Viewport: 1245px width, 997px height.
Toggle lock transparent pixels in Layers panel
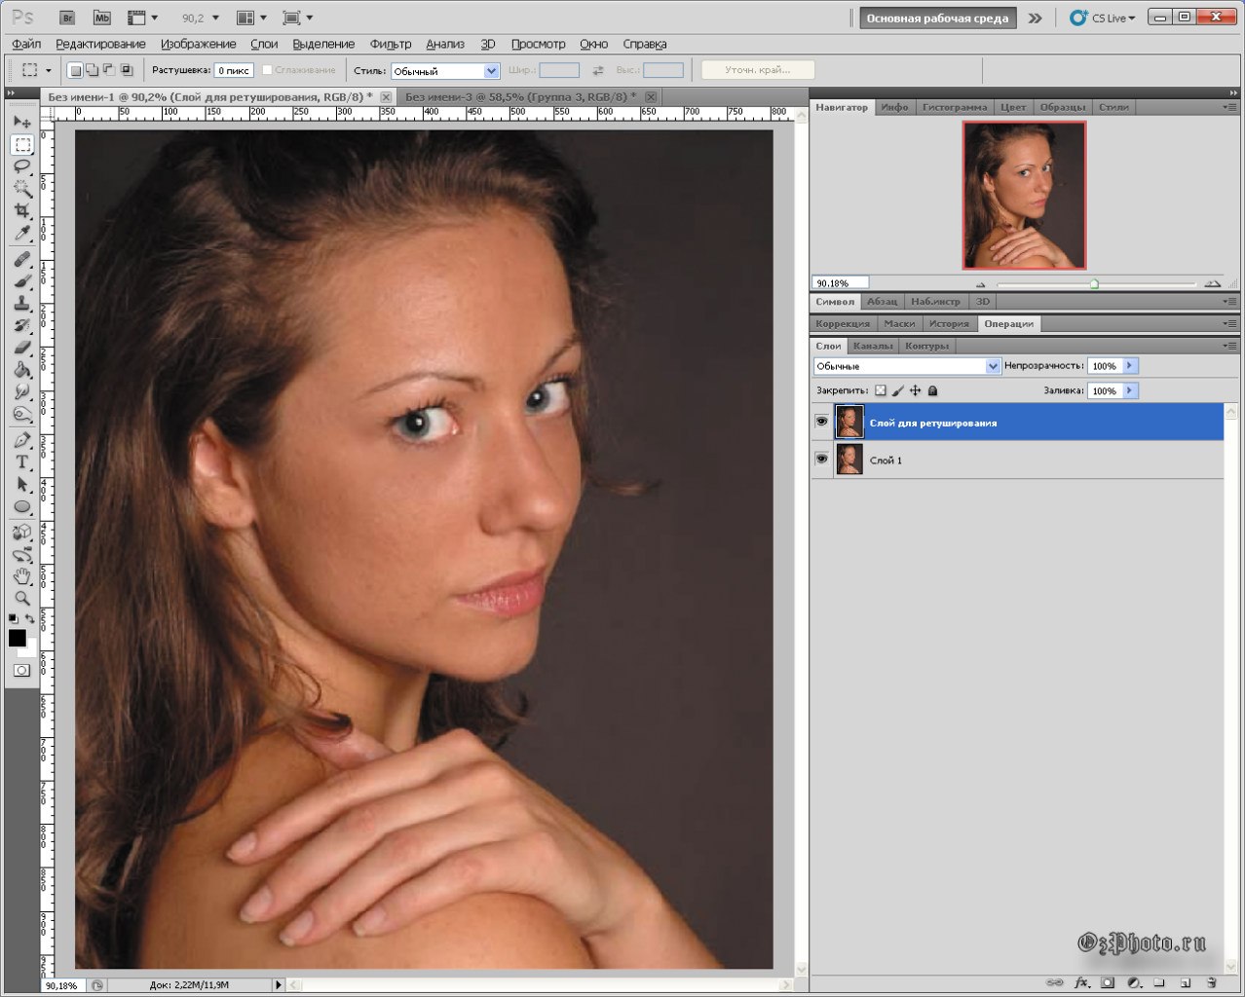pos(880,390)
